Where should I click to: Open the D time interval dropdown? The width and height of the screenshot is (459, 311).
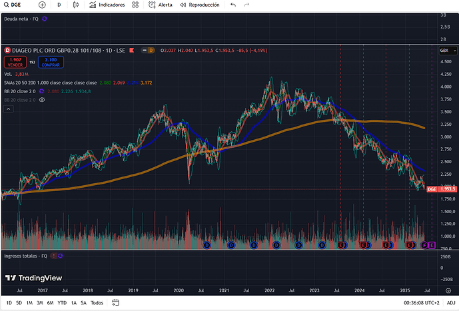coord(59,5)
